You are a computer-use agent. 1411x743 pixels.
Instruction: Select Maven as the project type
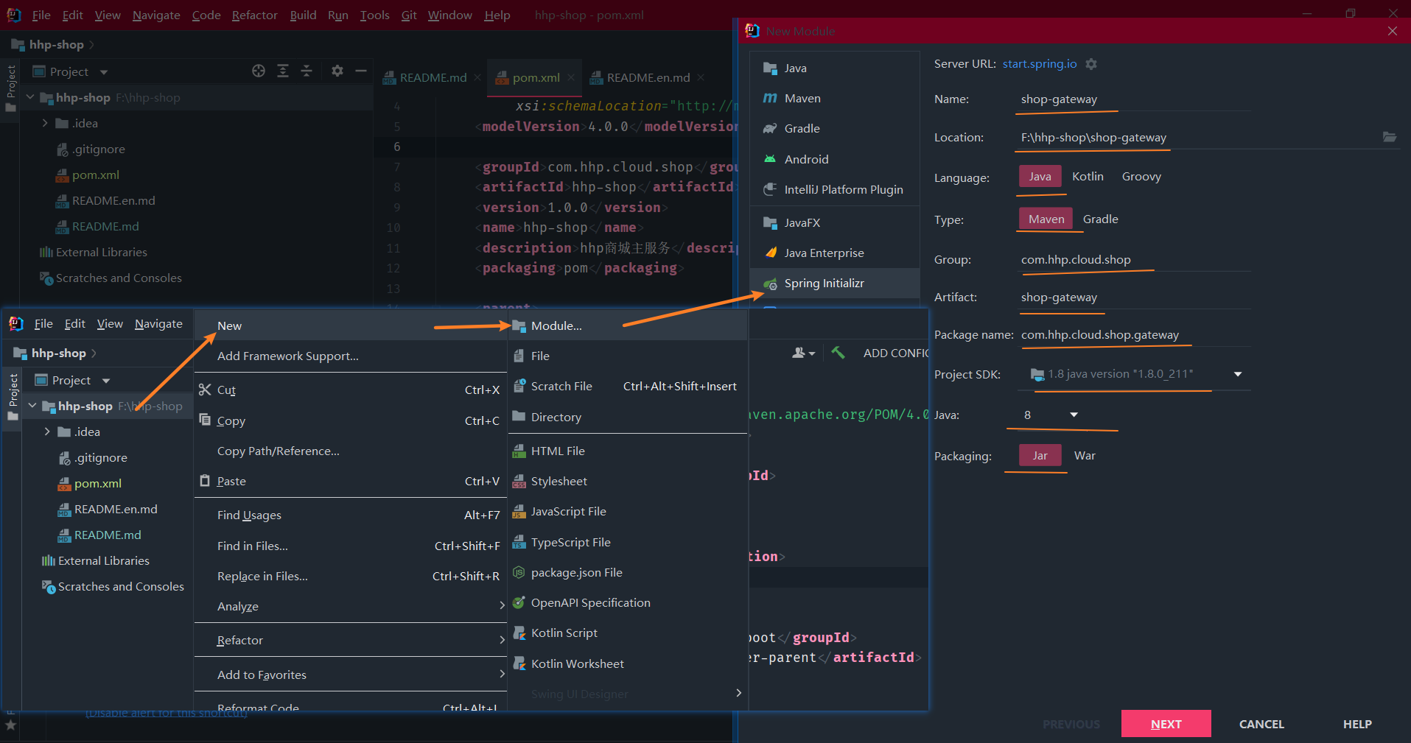click(1046, 219)
